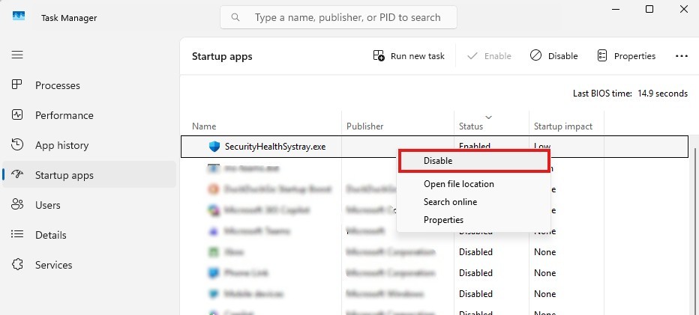Click the Startup apps page heading
This screenshot has height=315, width=699.
tap(222, 57)
